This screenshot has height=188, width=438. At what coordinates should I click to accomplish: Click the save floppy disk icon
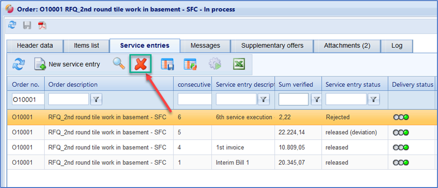27,25
